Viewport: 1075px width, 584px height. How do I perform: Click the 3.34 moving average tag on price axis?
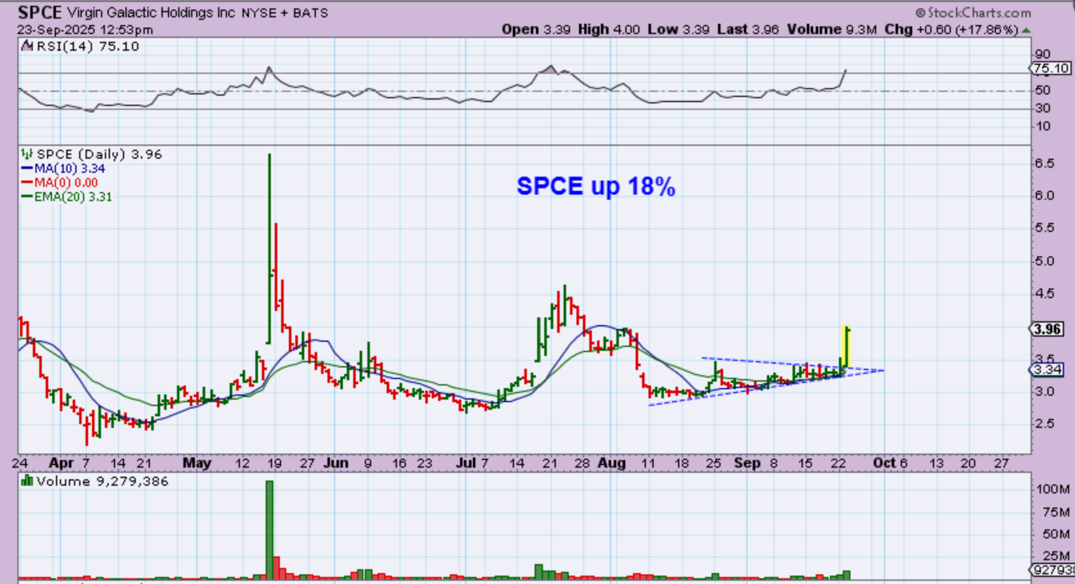(x=1047, y=369)
